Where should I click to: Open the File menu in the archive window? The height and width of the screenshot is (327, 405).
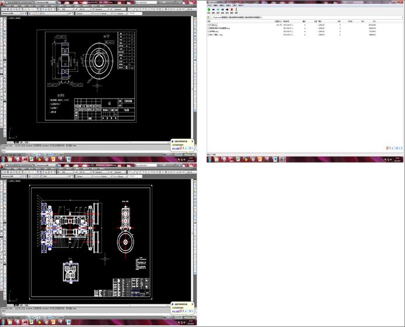[x=210, y=5]
